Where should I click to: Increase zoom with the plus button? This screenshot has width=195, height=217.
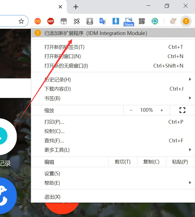click(x=162, y=110)
